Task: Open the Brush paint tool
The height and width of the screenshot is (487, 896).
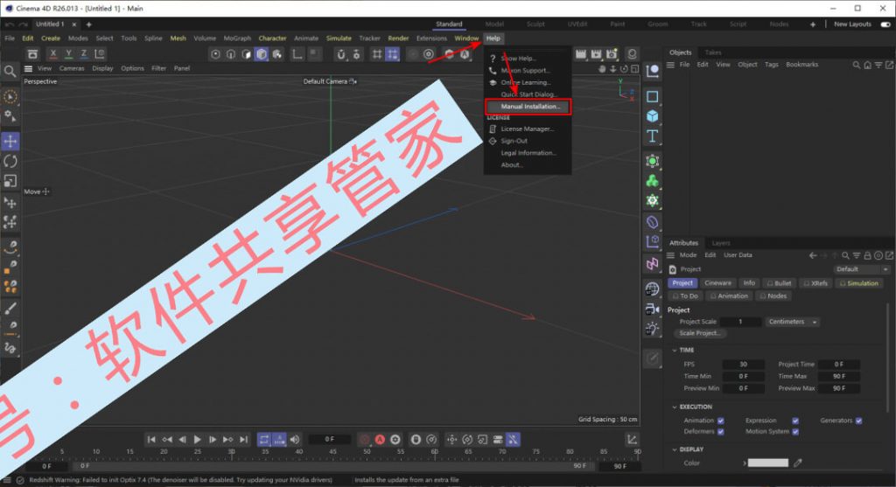Action: (x=10, y=309)
